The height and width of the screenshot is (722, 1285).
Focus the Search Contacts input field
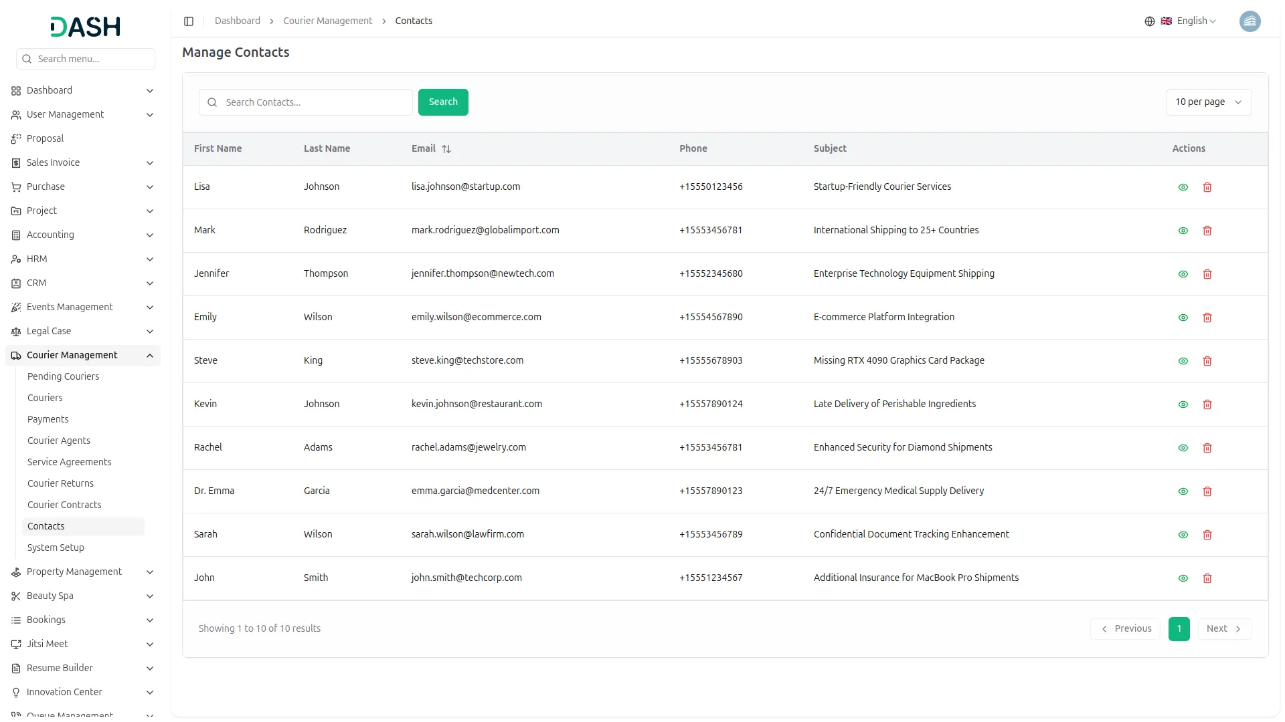point(306,102)
